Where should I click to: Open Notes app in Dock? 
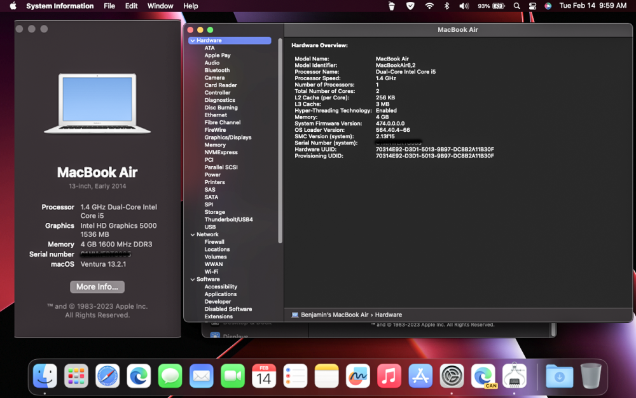click(326, 376)
